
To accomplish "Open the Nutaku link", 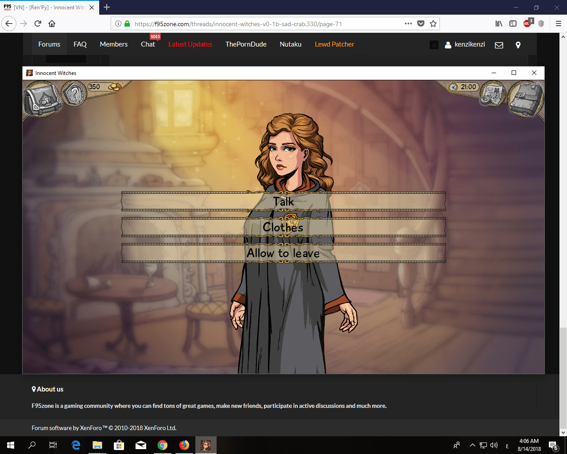I will coord(291,44).
